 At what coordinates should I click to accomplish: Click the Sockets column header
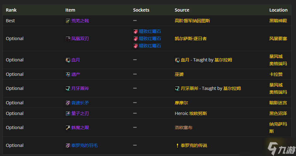[x=141, y=10]
